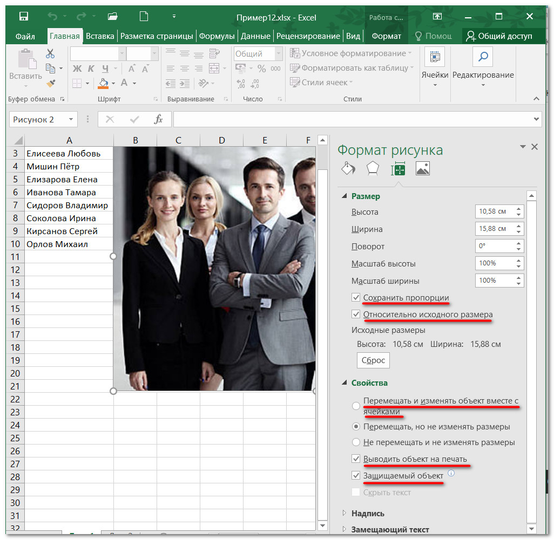The width and height of the screenshot is (554, 540).
Task: Switch to the Picture pane icon
Action: pos(423,169)
